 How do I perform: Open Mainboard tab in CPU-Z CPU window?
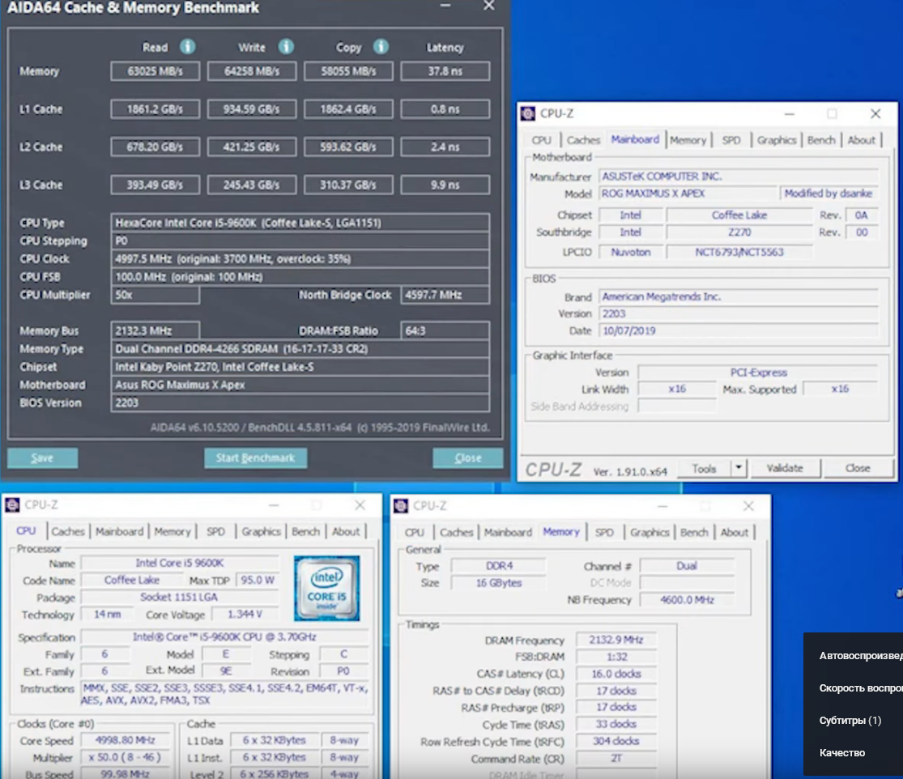pos(119,531)
